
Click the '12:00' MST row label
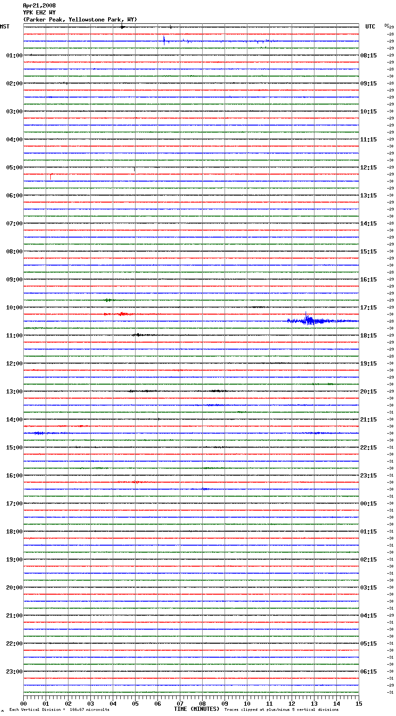point(14,364)
